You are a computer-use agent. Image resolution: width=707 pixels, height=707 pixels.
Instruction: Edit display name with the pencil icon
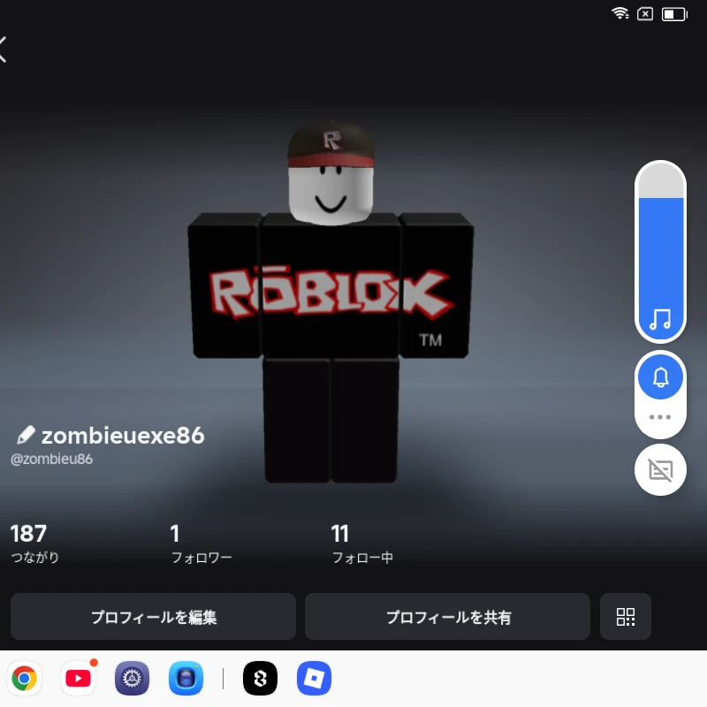26,435
